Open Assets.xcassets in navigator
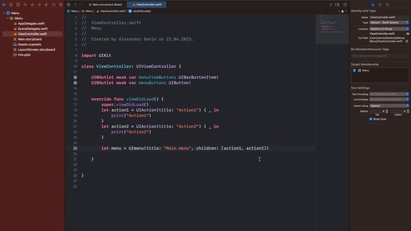The width and height of the screenshot is (411, 231). pyautogui.click(x=30, y=44)
